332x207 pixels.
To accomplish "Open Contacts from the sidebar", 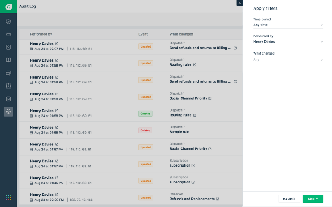I will (x=8, y=47).
